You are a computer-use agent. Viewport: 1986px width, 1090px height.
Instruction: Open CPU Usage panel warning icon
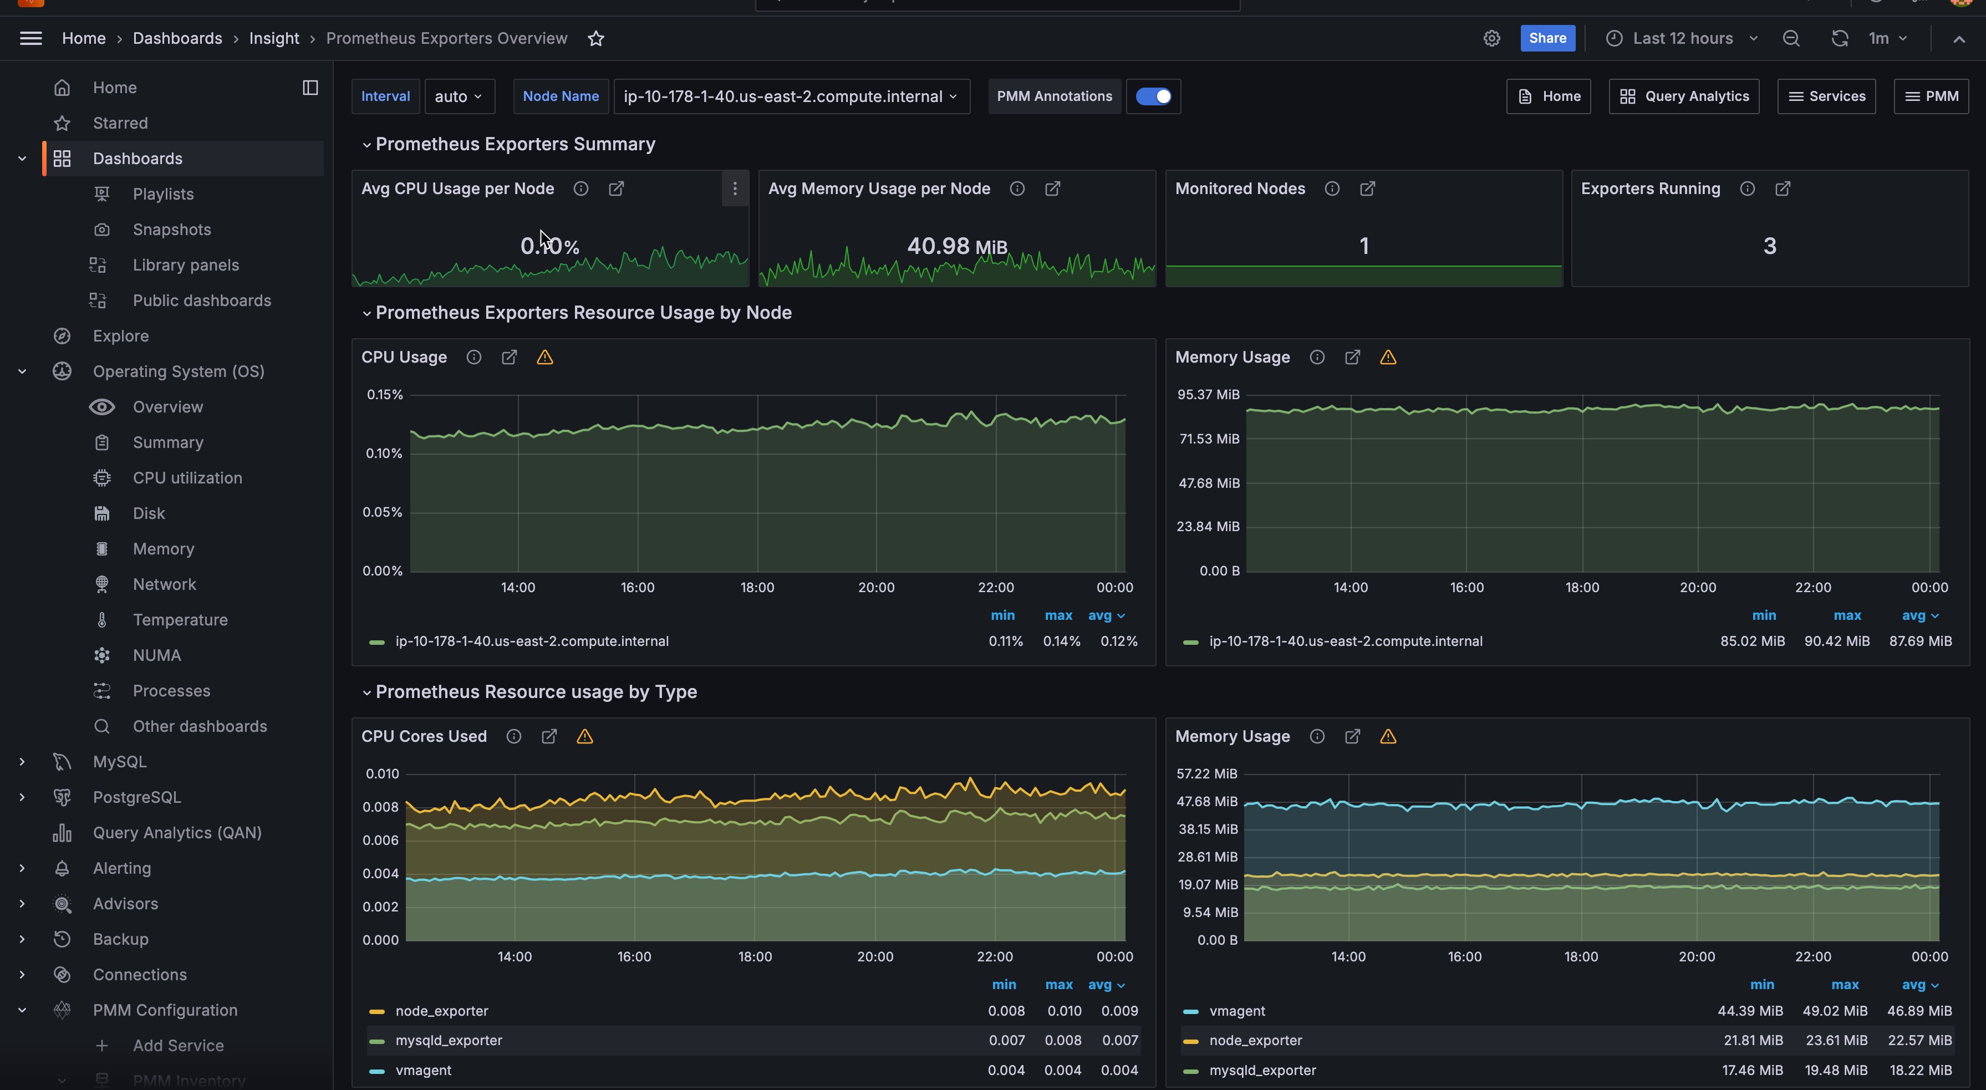545,357
